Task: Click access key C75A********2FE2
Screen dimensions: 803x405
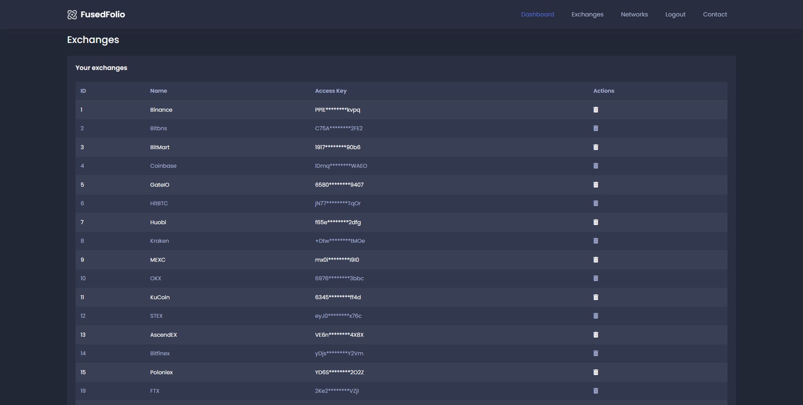Action: tap(339, 129)
